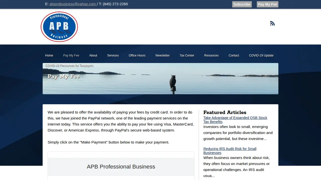Click the 'When business owners think about risk' excerpt
Viewport: 321px width, 180px height.
[x=237, y=167]
